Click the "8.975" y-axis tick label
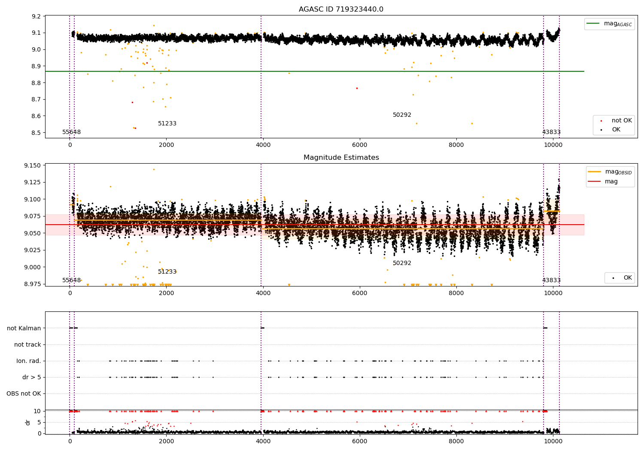 pyautogui.click(x=33, y=284)
